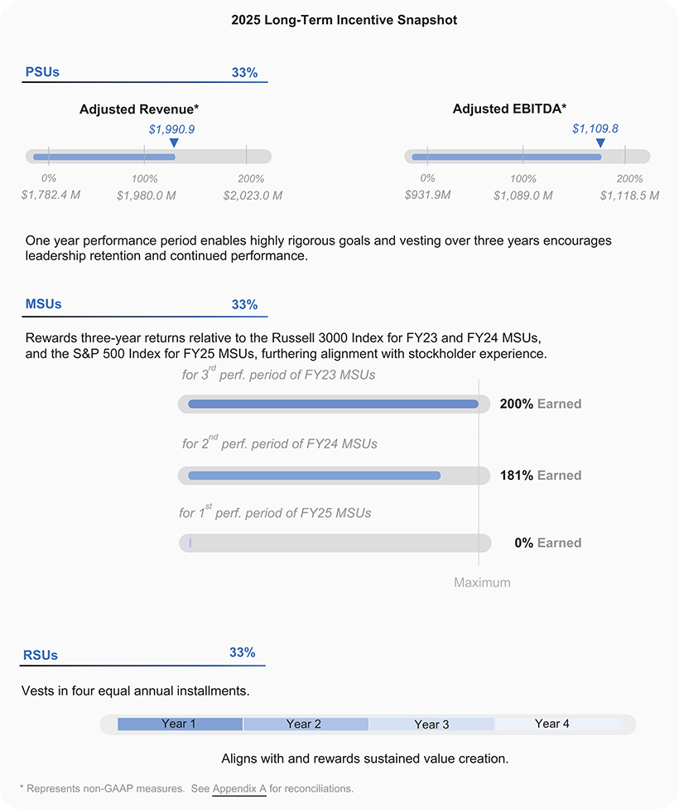Click the $1,990.9 revenue value
The height and width of the screenshot is (809, 679).
171,129
